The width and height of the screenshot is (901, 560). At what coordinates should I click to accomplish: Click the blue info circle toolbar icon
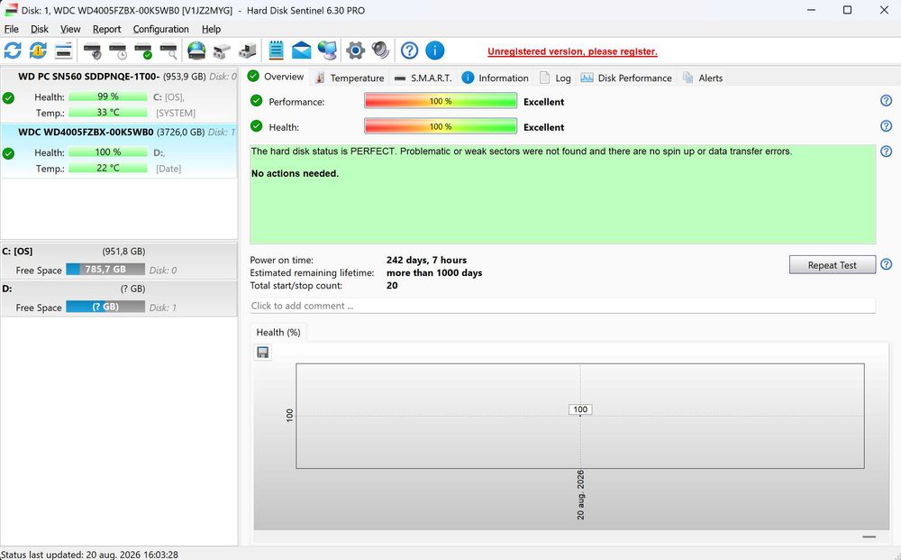[434, 50]
